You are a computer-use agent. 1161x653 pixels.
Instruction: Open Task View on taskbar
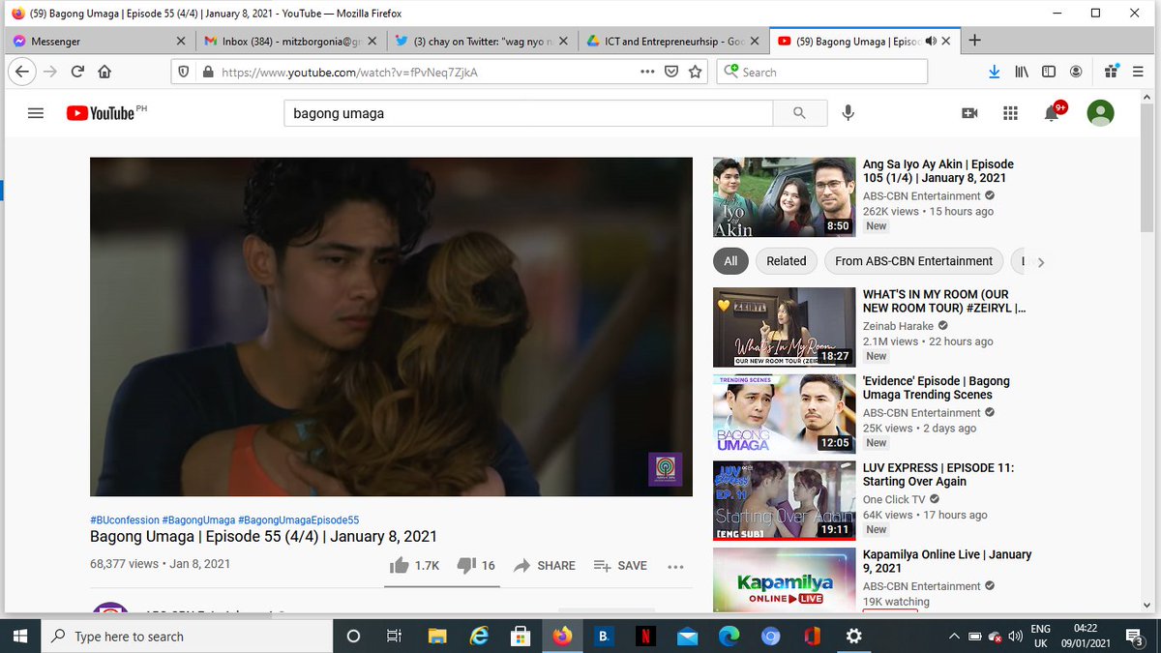[394, 636]
